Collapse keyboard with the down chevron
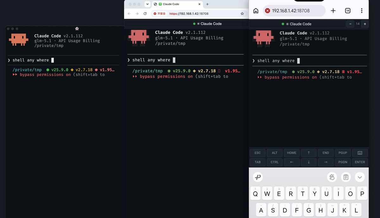380x218 pixels. coord(360,177)
